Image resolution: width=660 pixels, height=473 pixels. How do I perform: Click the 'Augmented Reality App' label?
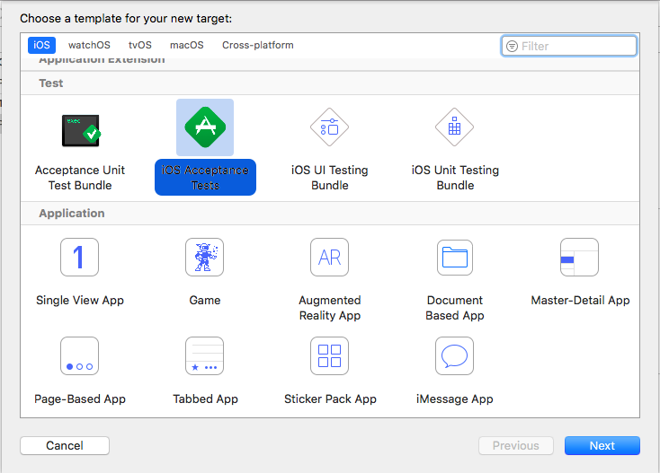pos(330,308)
